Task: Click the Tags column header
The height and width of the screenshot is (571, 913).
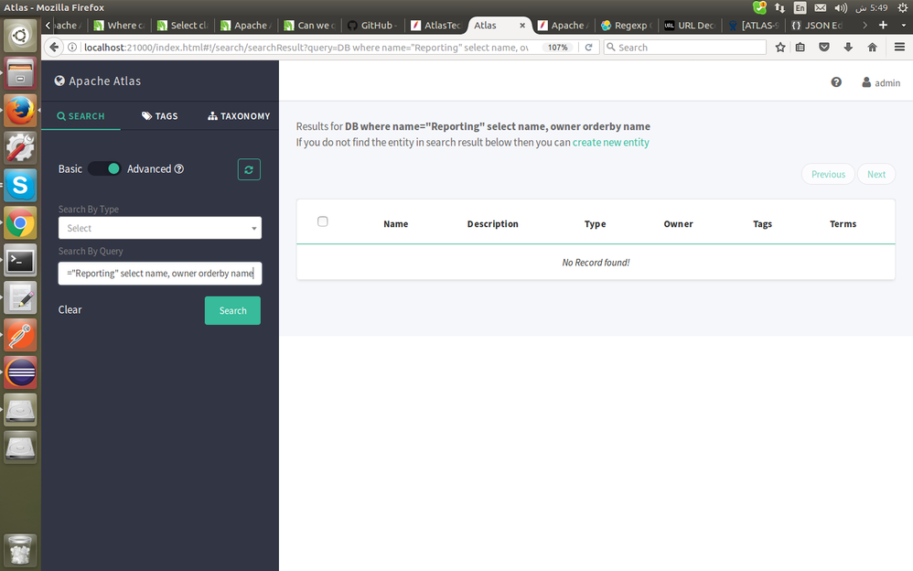Action: click(x=762, y=224)
